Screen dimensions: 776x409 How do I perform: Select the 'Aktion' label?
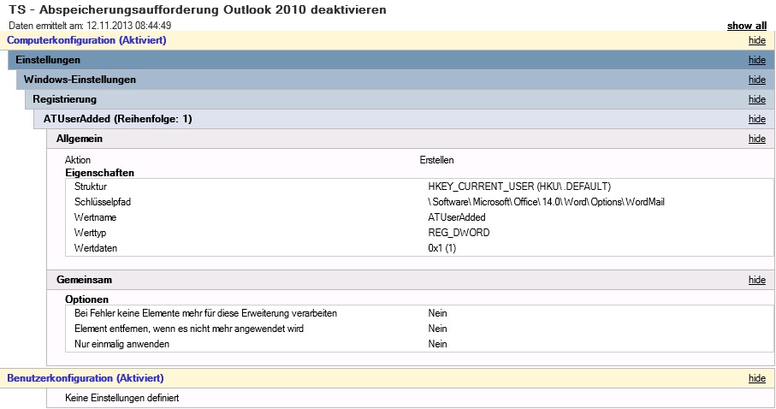point(78,160)
